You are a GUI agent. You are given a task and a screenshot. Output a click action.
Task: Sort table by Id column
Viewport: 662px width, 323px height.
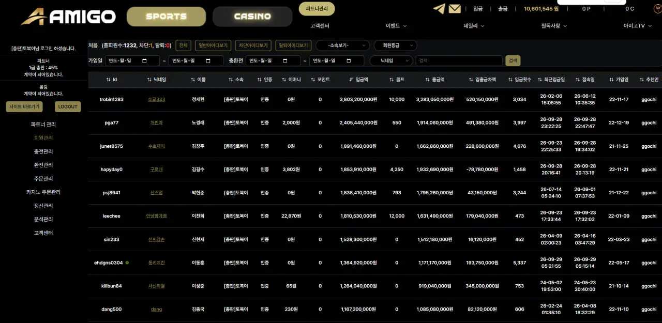point(111,80)
